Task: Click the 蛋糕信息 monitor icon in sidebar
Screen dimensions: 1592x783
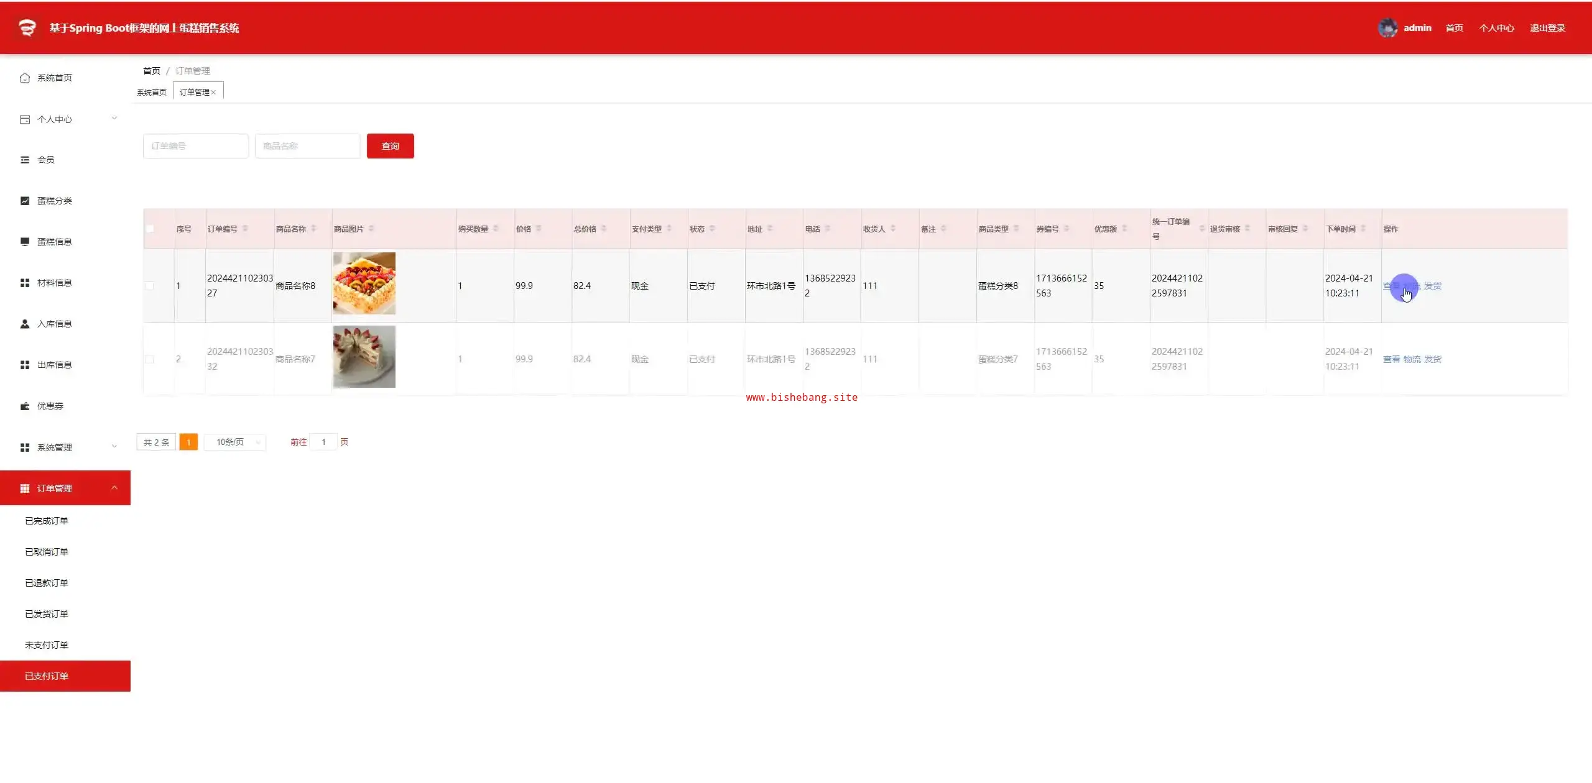Action: click(25, 242)
